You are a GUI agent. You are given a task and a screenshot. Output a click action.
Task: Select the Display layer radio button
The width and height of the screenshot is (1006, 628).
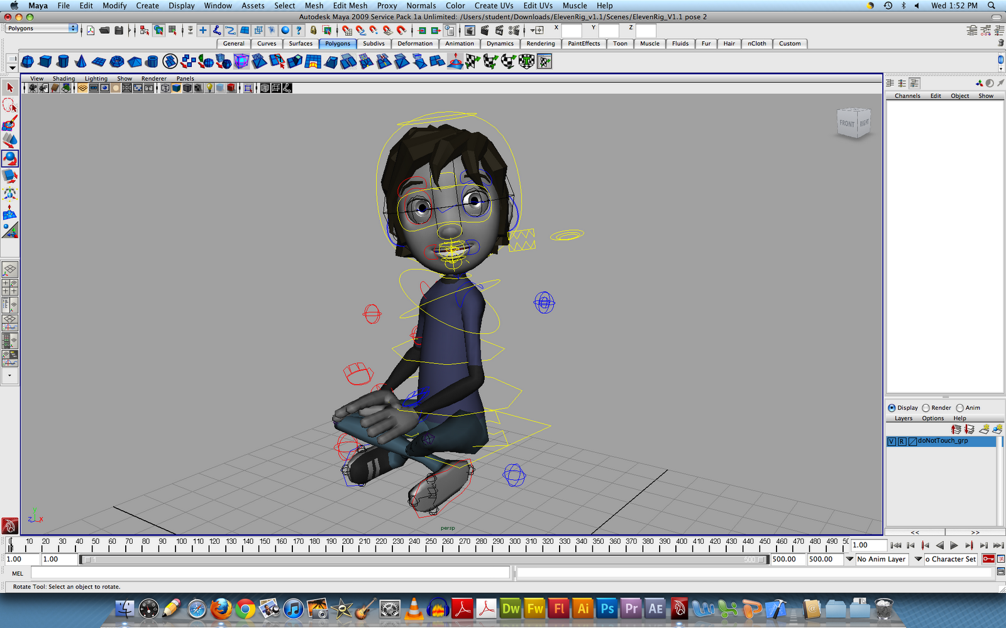892,408
